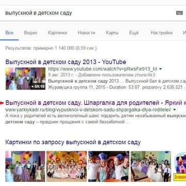
Task: Expand the Ещё menu
Action: 134,33
